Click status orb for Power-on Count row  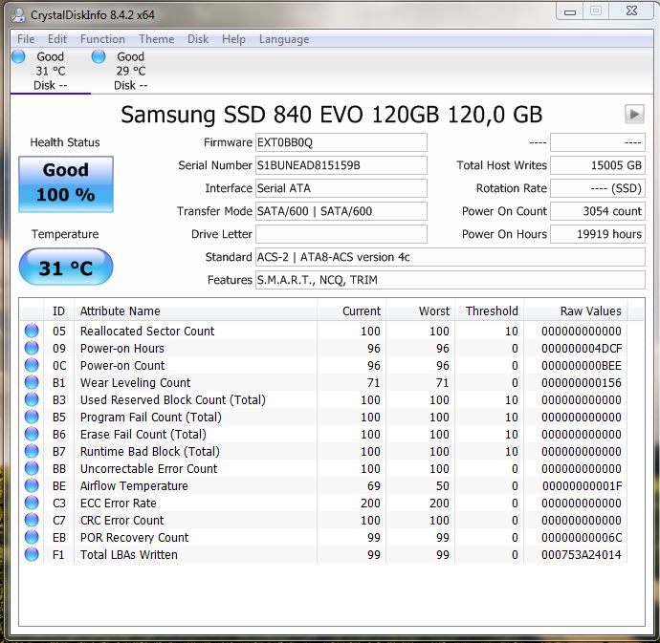click(32, 365)
